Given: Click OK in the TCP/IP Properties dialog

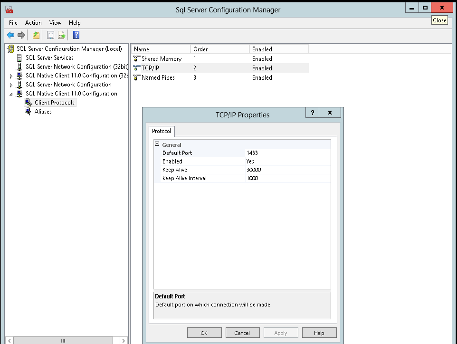Looking at the screenshot, I should [204, 333].
